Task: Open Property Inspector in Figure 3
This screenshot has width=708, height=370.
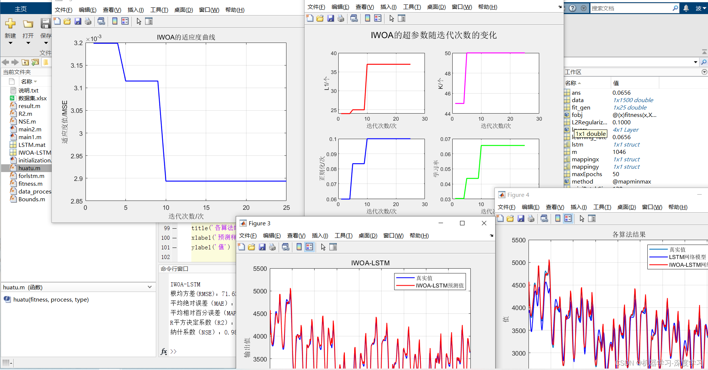Action: (x=333, y=247)
